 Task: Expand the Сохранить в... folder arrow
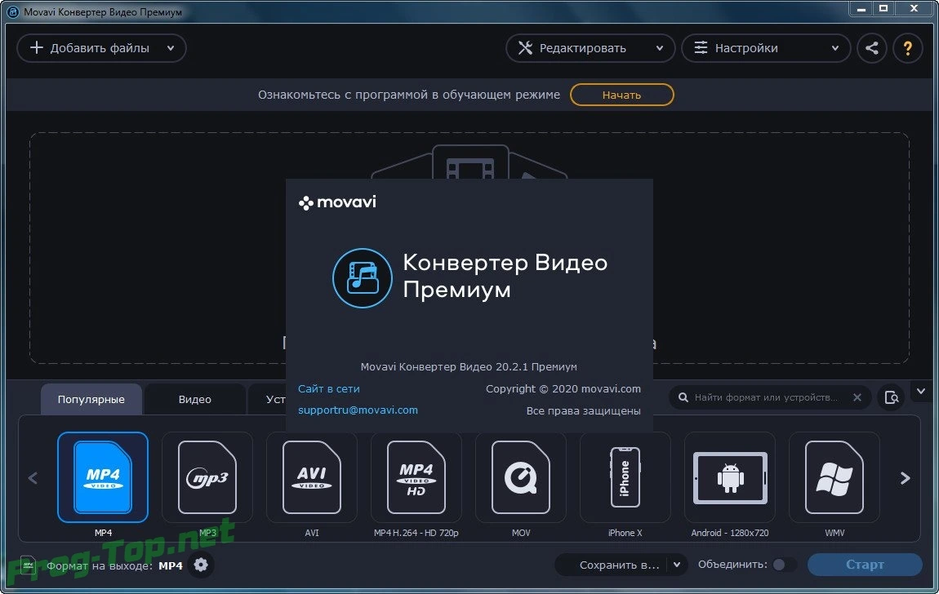677,565
